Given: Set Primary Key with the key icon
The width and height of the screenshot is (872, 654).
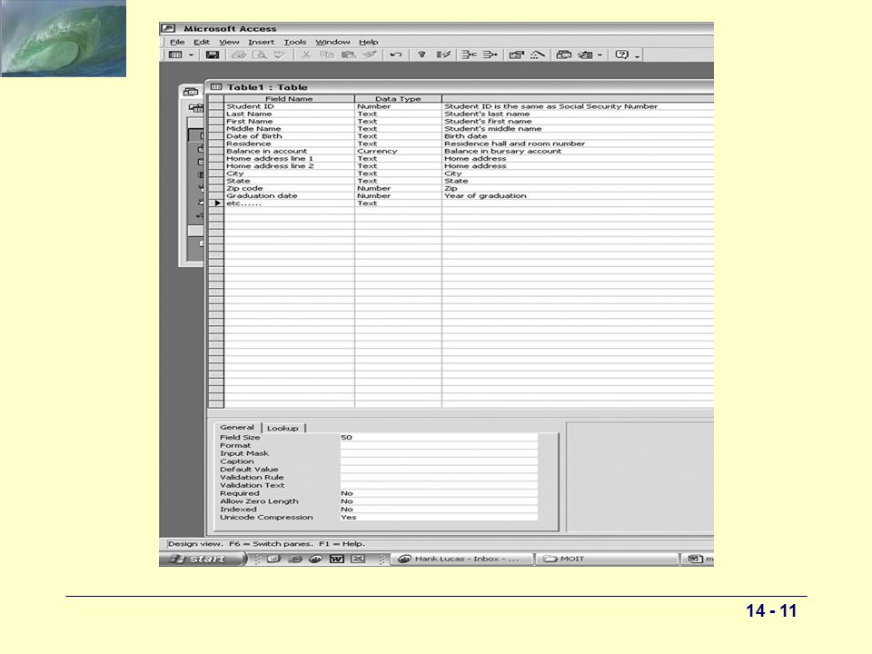Looking at the screenshot, I should (421, 54).
